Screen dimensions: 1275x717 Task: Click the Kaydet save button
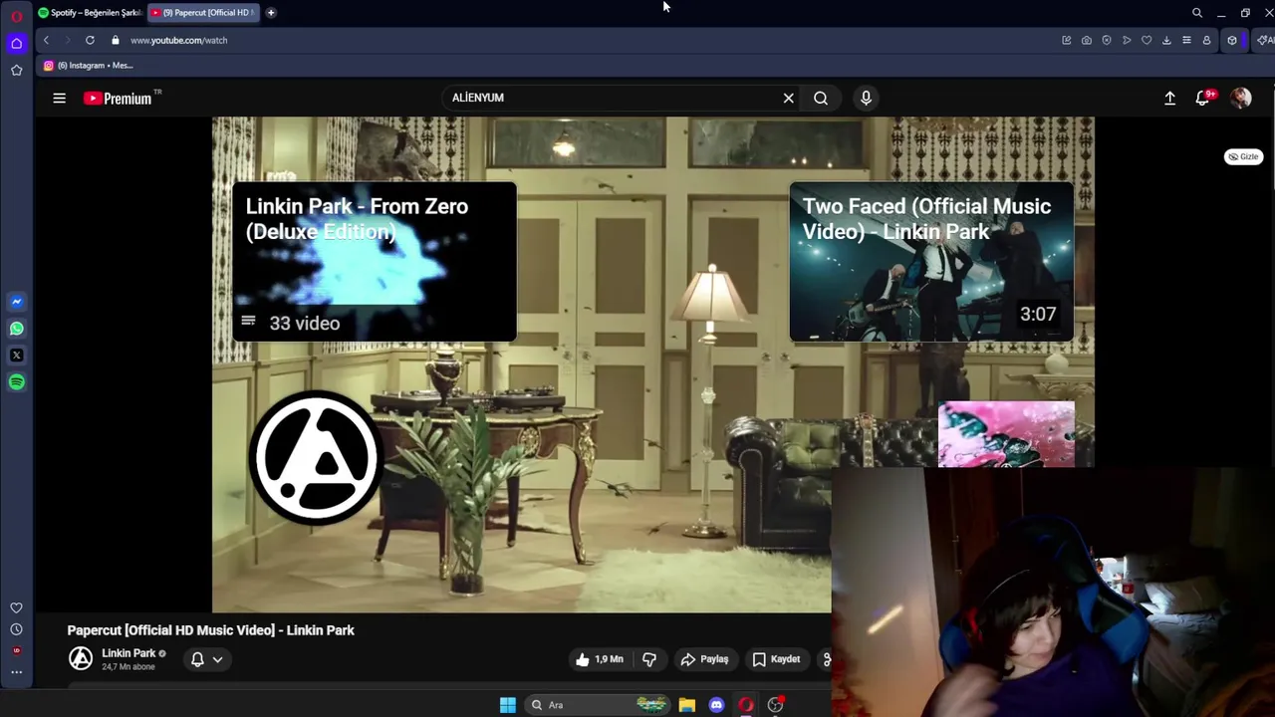click(776, 659)
